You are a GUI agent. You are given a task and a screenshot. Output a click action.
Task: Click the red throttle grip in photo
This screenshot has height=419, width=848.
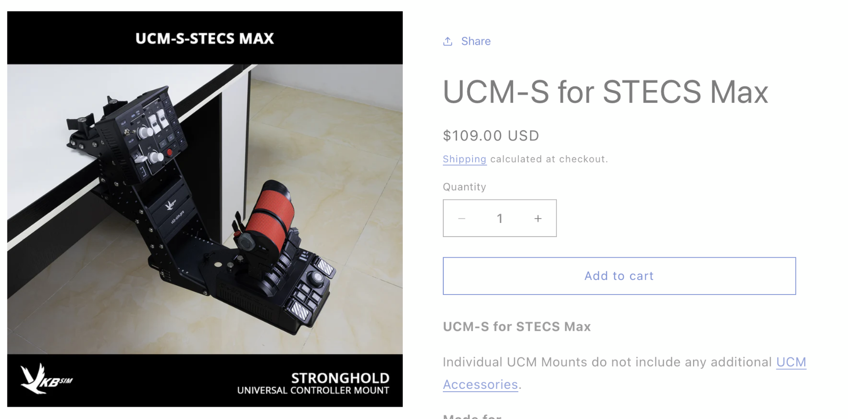[x=269, y=214]
